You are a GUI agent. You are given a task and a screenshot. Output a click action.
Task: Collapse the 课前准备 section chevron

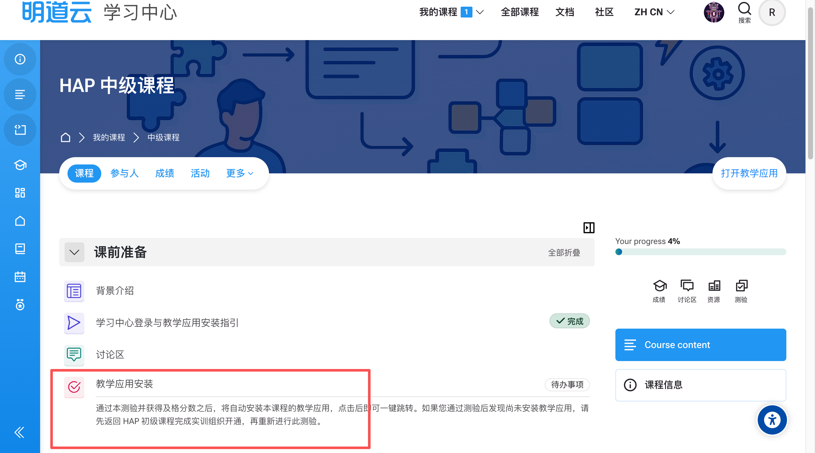click(74, 252)
